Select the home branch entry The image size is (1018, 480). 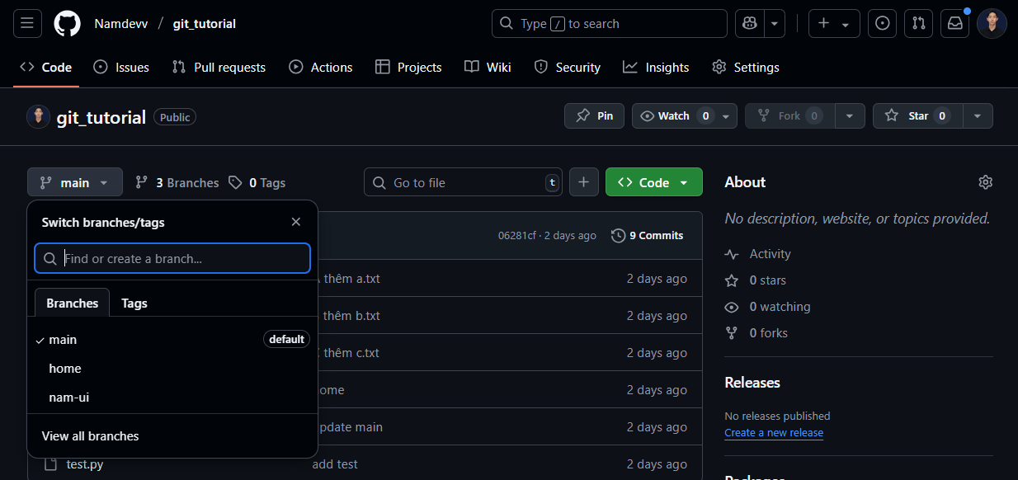point(172,368)
